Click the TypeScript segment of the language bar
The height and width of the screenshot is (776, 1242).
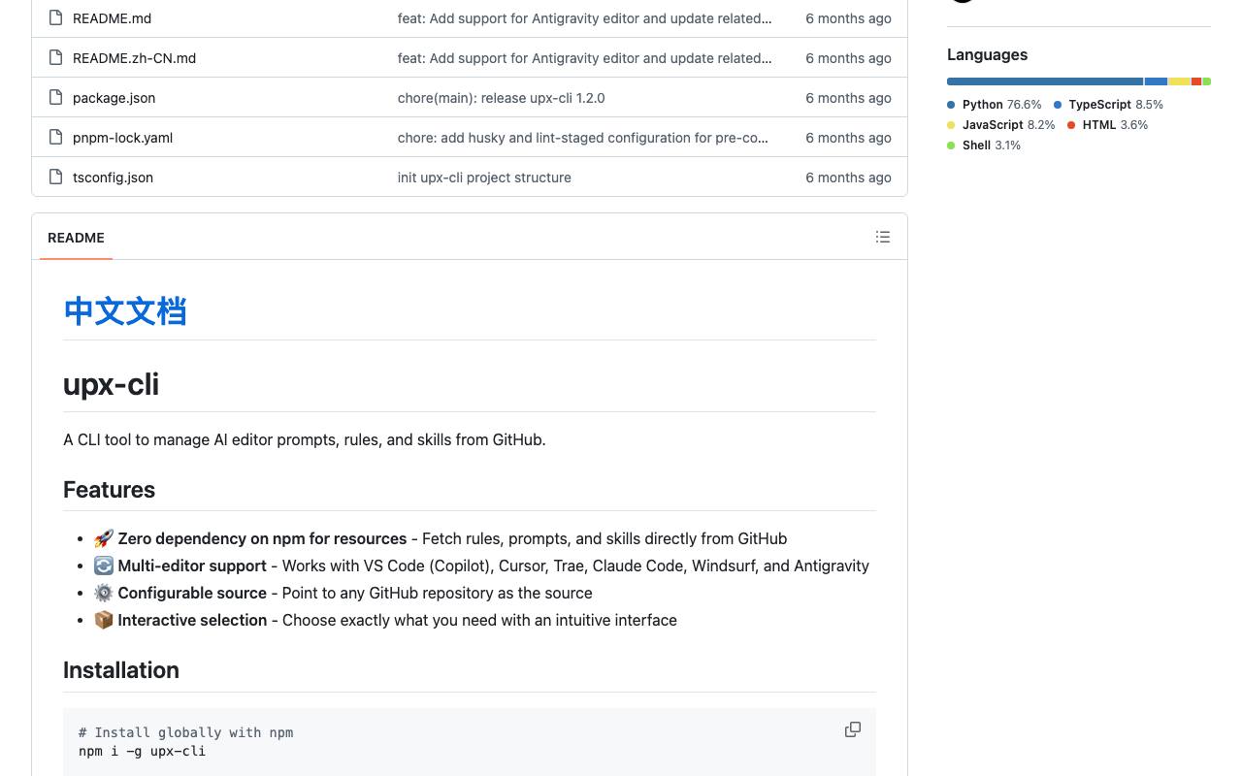point(1156,81)
